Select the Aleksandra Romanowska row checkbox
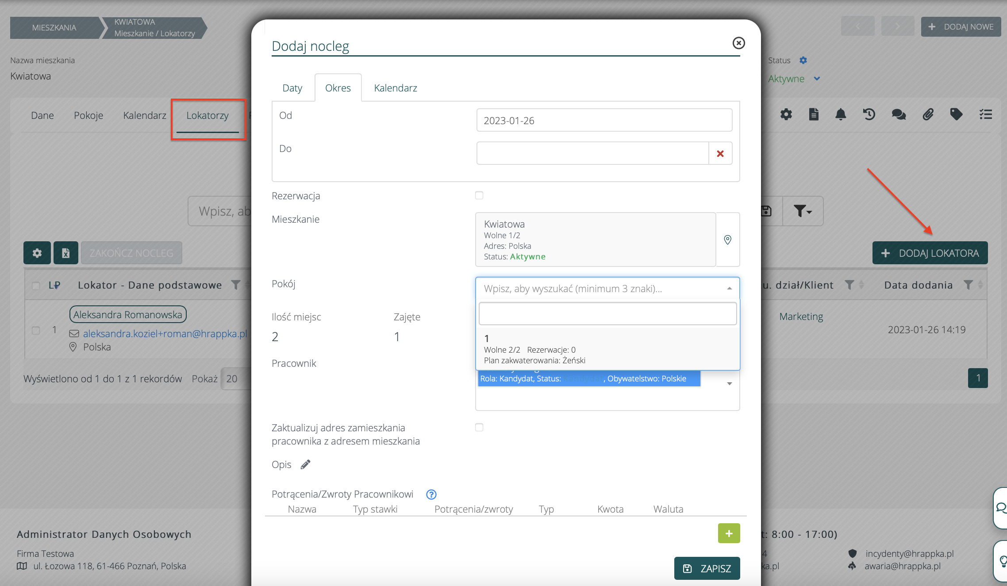Viewport: 1007px width, 586px height. pyautogui.click(x=36, y=330)
